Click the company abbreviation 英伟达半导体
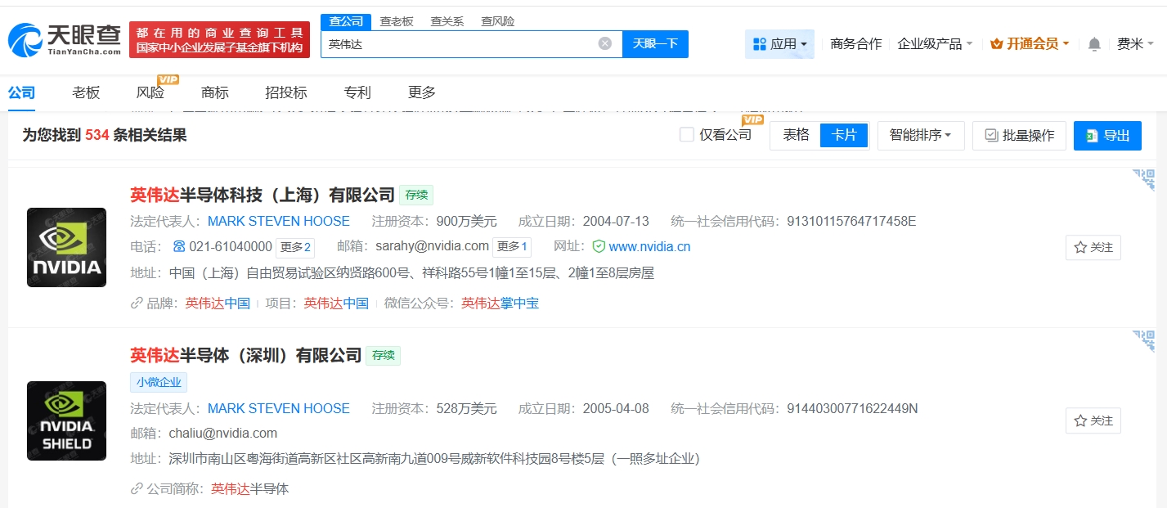The width and height of the screenshot is (1167, 508). 250,489
